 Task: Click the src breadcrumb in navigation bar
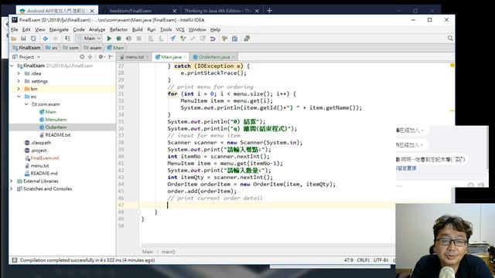53,48
